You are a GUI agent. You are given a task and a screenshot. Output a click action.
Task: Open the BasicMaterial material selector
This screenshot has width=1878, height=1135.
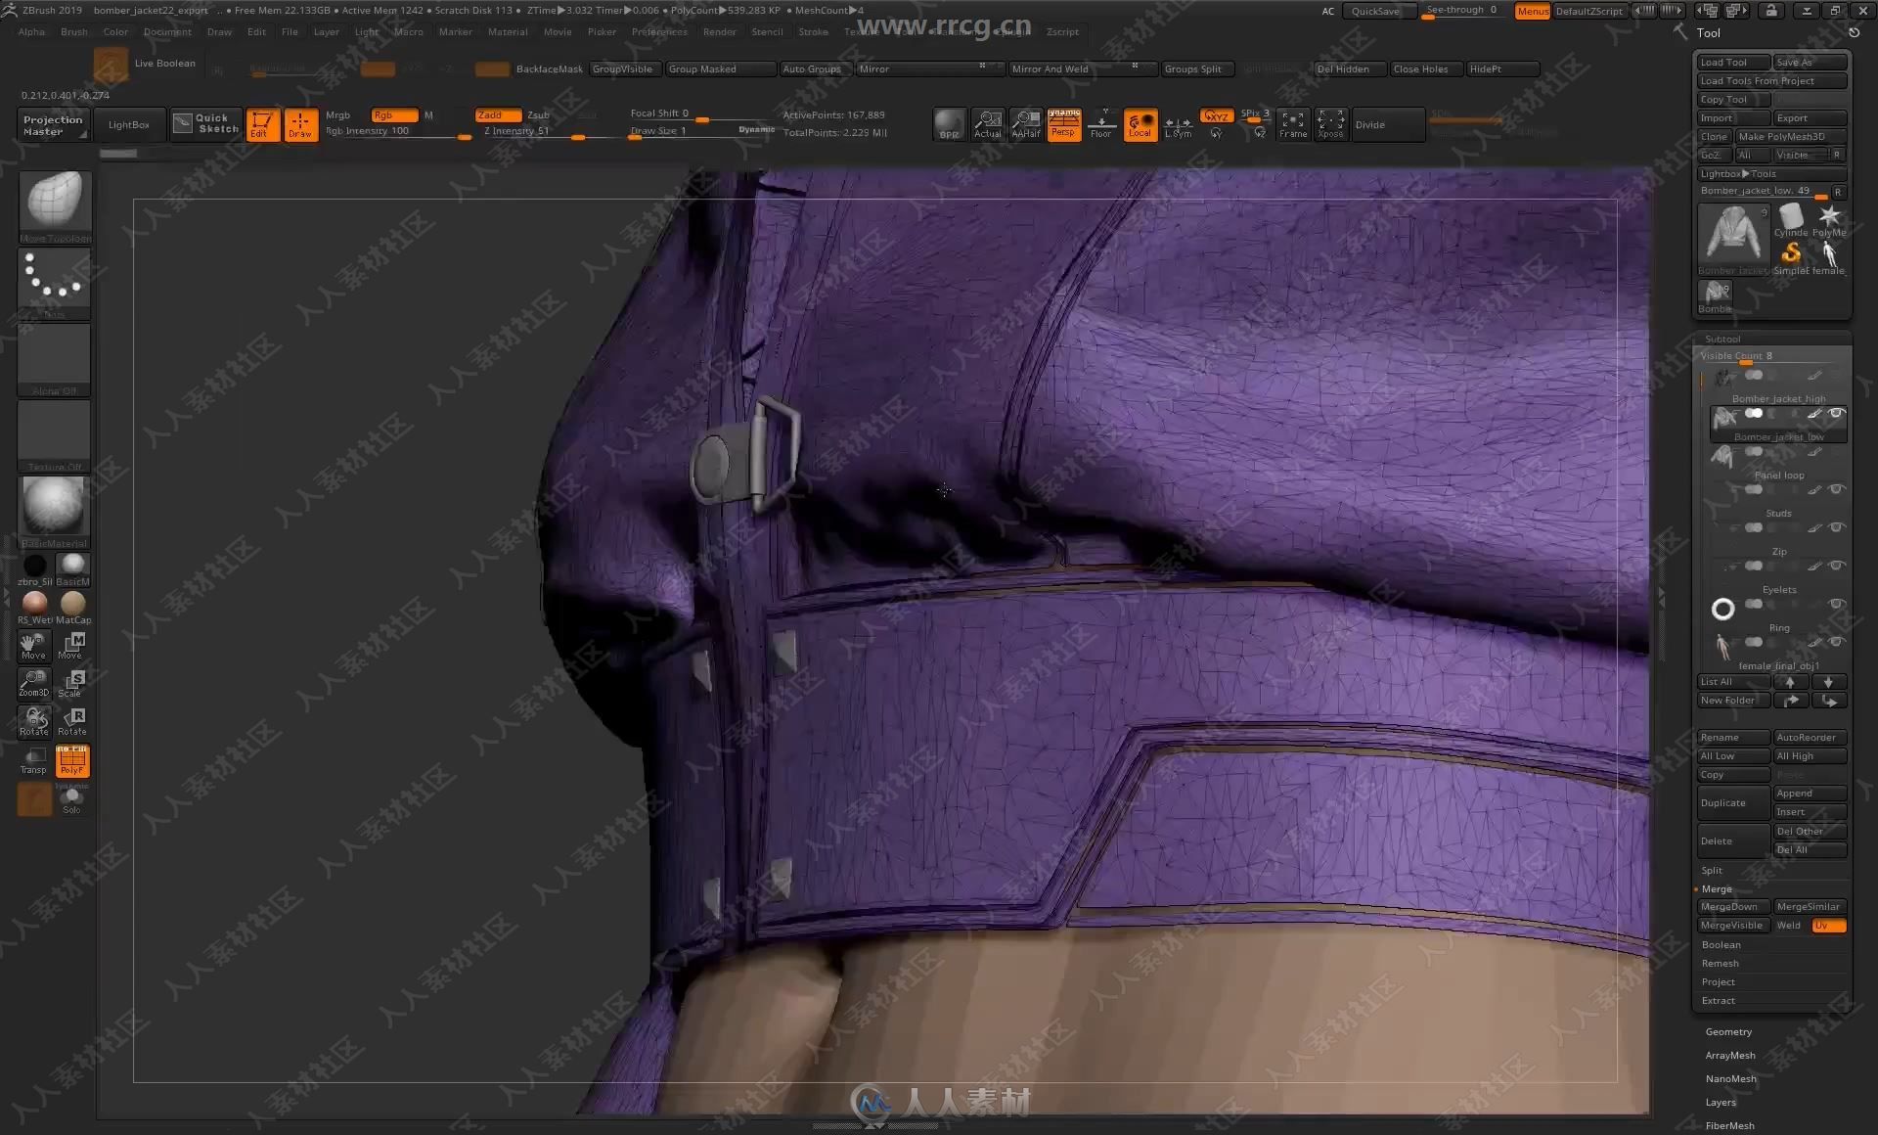54,512
